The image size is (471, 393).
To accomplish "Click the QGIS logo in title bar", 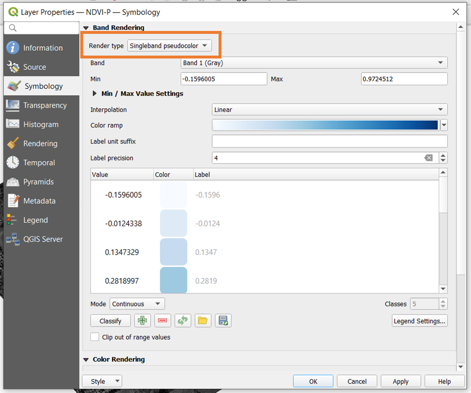I will click(13, 12).
